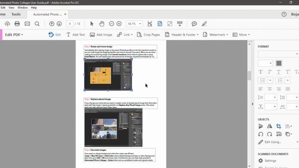Open the View menu
Screen dimensions: 299x168
(11, 7)
